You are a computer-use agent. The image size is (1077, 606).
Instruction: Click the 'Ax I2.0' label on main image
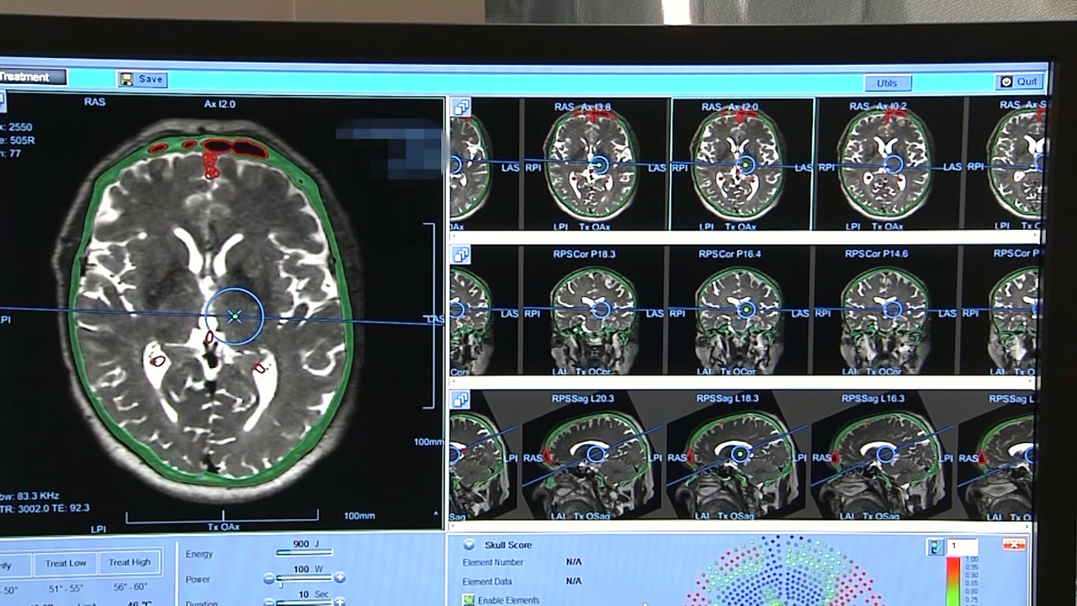click(220, 104)
